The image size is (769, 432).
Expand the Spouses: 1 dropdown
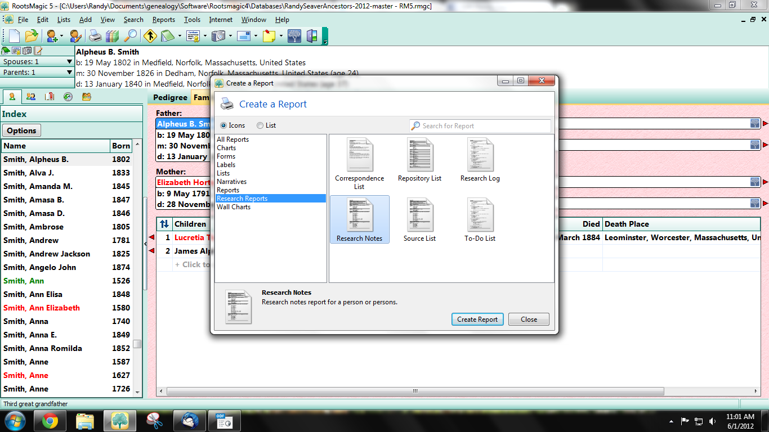pos(69,62)
